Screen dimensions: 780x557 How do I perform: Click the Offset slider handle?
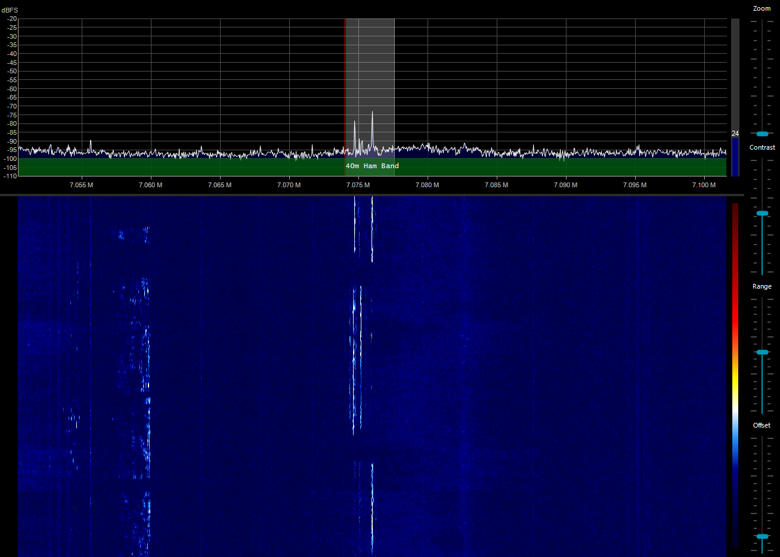(762, 536)
